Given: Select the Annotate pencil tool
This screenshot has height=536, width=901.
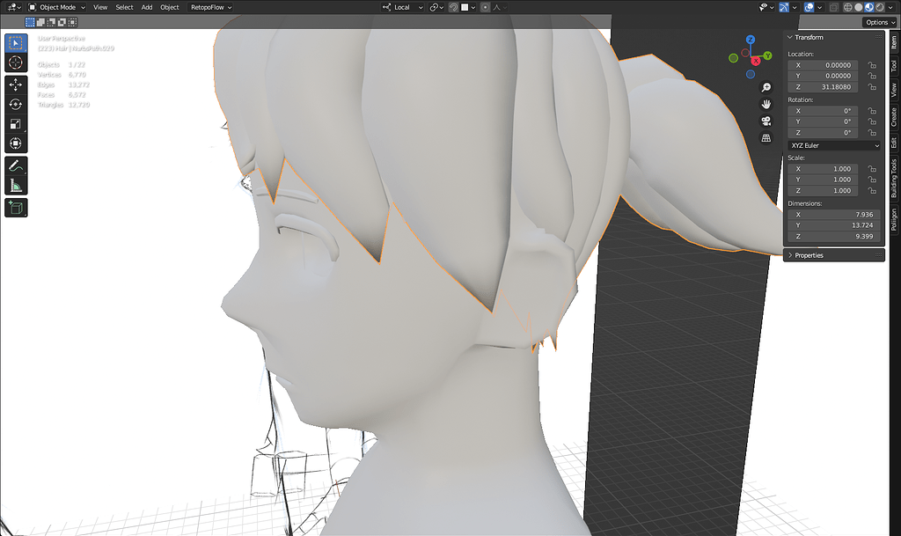Looking at the screenshot, I should click(16, 166).
